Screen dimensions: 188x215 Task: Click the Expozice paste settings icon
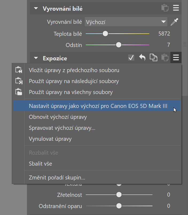[165, 58]
